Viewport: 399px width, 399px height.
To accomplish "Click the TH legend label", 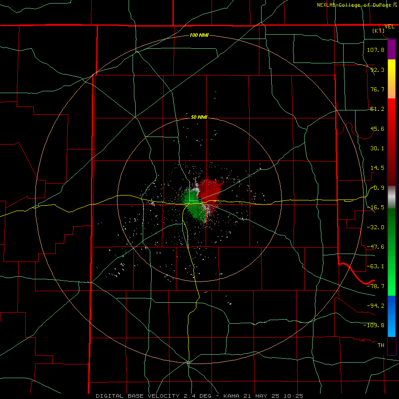I will click(381, 345).
